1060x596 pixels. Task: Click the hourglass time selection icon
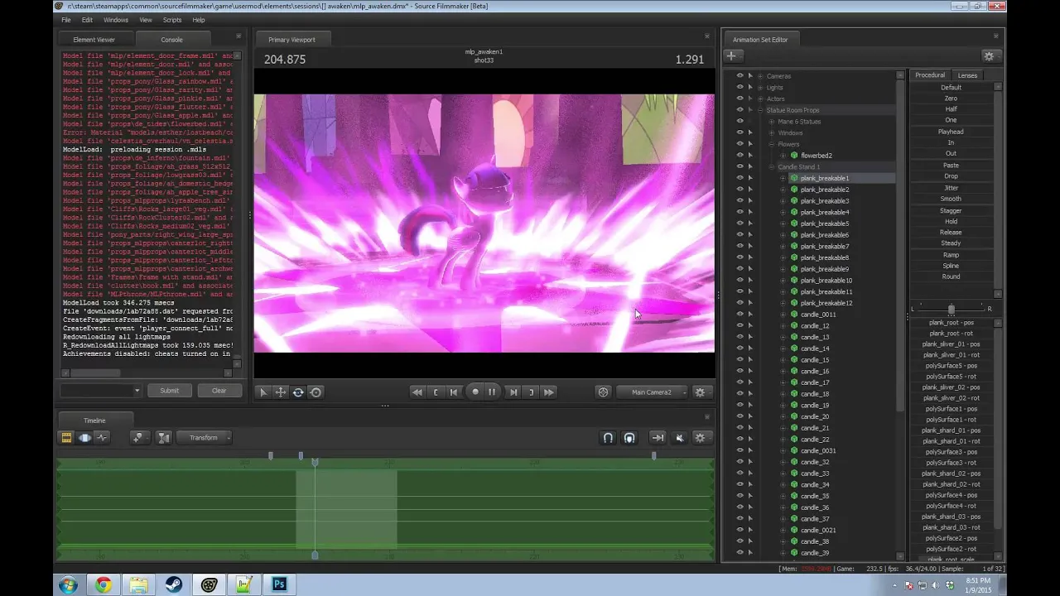tap(164, 438)
